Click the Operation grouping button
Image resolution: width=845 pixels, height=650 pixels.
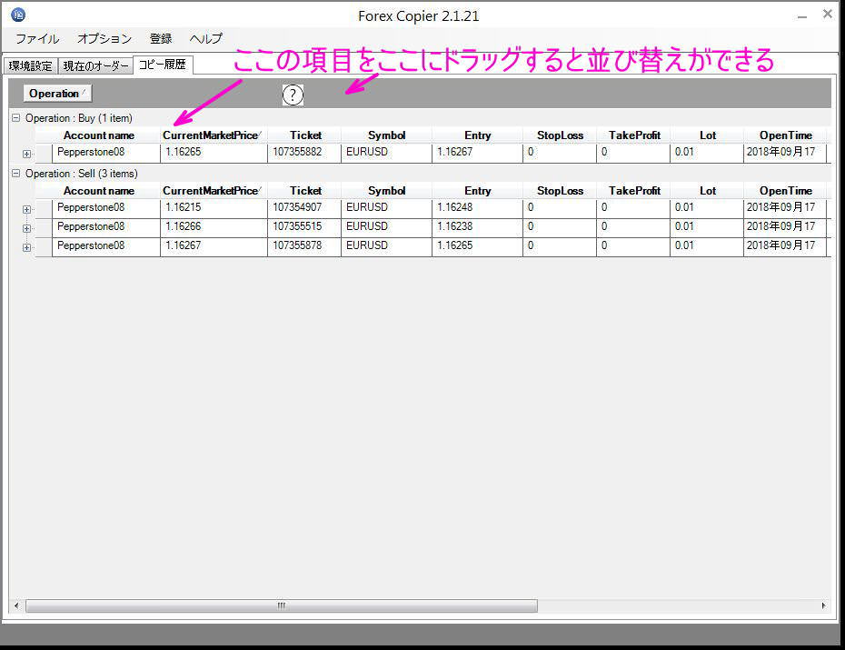[57, 94]
